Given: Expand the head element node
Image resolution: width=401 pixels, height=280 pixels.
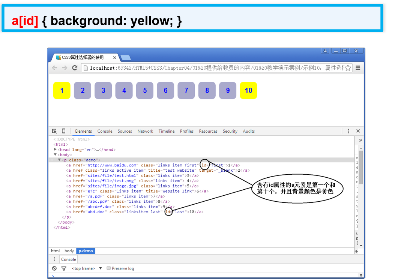Looking at the screenshot, I should (55, 150).
